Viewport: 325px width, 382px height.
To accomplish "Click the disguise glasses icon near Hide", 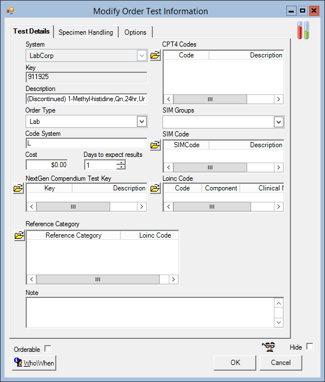I will pyautogui.click(x=269, y=346).
